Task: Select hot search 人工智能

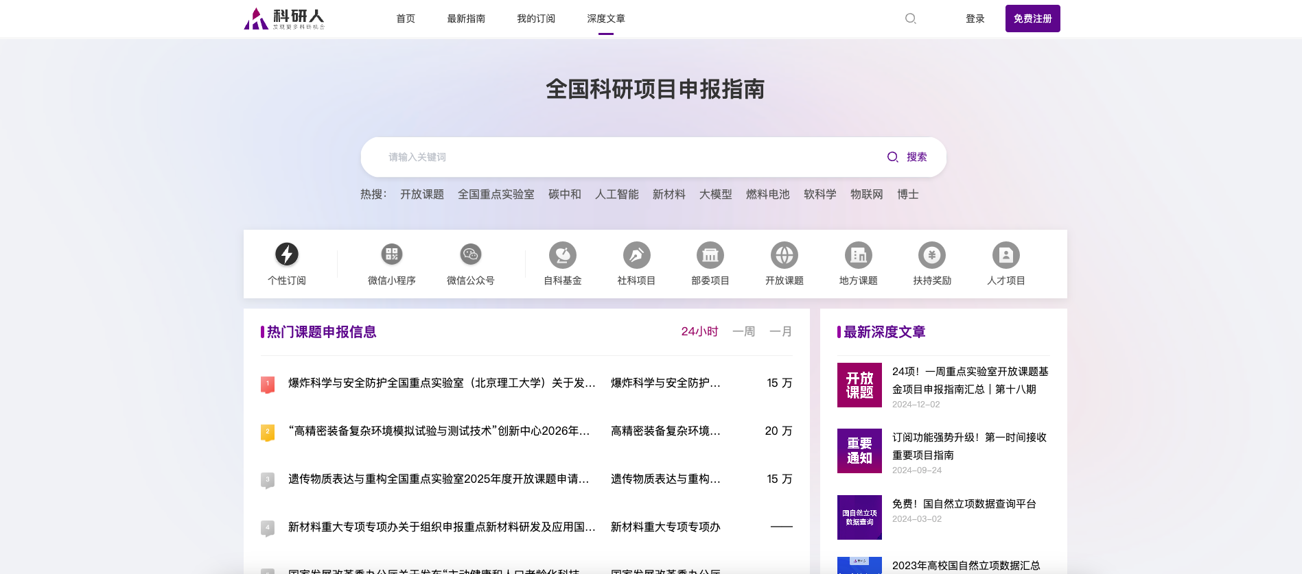Action: 617,194
